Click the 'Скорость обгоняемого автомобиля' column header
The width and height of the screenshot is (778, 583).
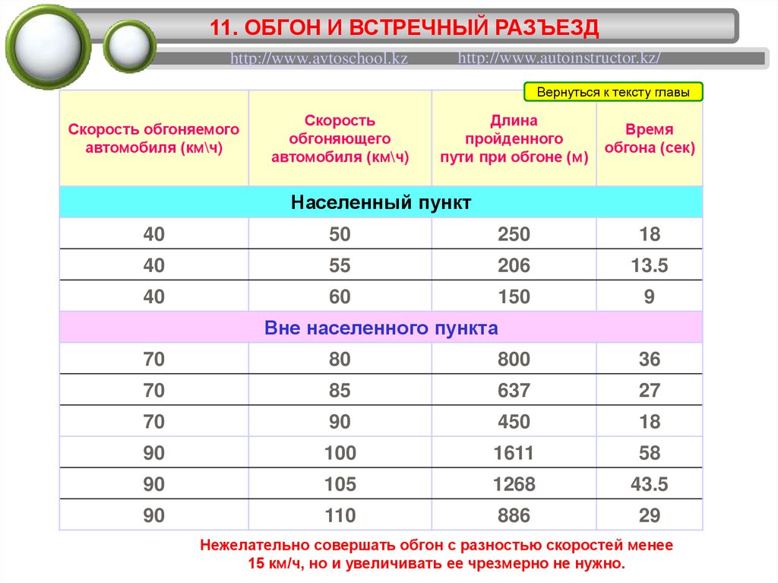click(153, 138)
